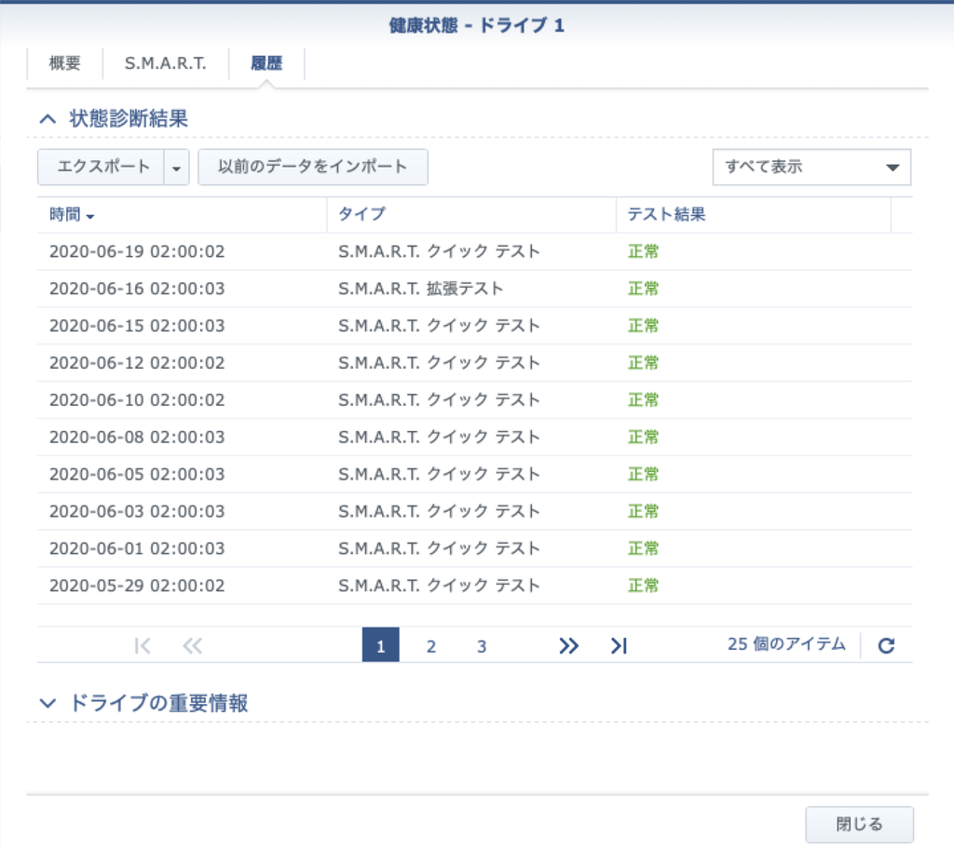Open the すべて表示 filter dropdown
The image size is (954, 850).
(811, 168)
